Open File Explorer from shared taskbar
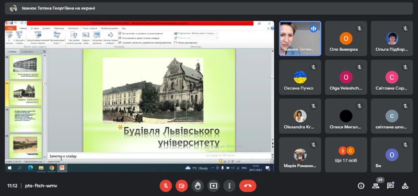Screen dimensions: 418x196 (41, 168)
